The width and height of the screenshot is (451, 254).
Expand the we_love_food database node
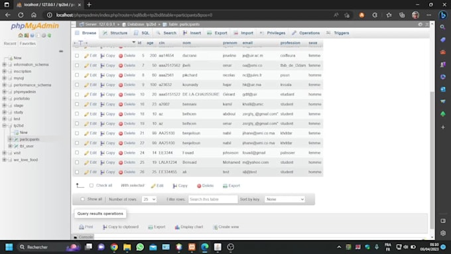point(5,160)
